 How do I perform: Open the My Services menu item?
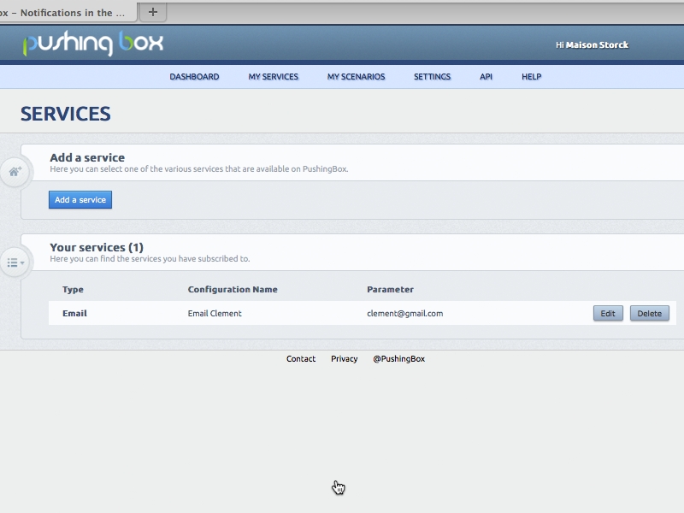[274, 77]
